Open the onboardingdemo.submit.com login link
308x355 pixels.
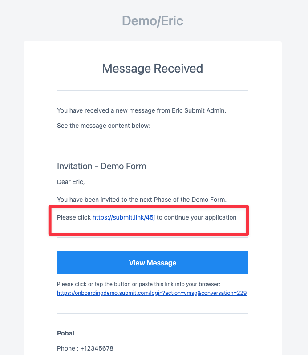(152, 293)
